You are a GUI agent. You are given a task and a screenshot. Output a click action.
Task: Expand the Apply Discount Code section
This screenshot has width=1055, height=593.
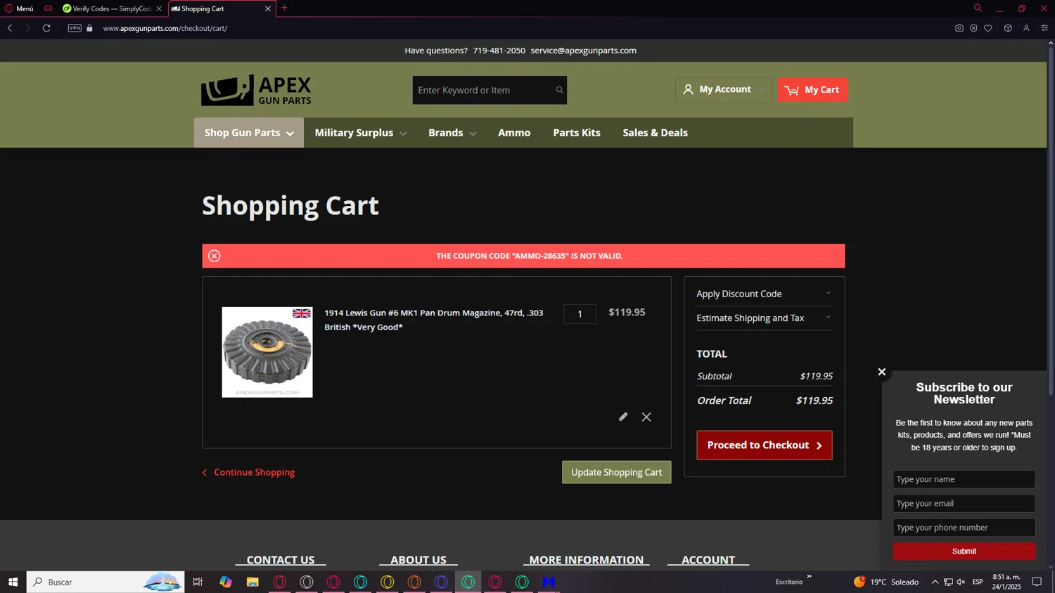coord(764,294)
